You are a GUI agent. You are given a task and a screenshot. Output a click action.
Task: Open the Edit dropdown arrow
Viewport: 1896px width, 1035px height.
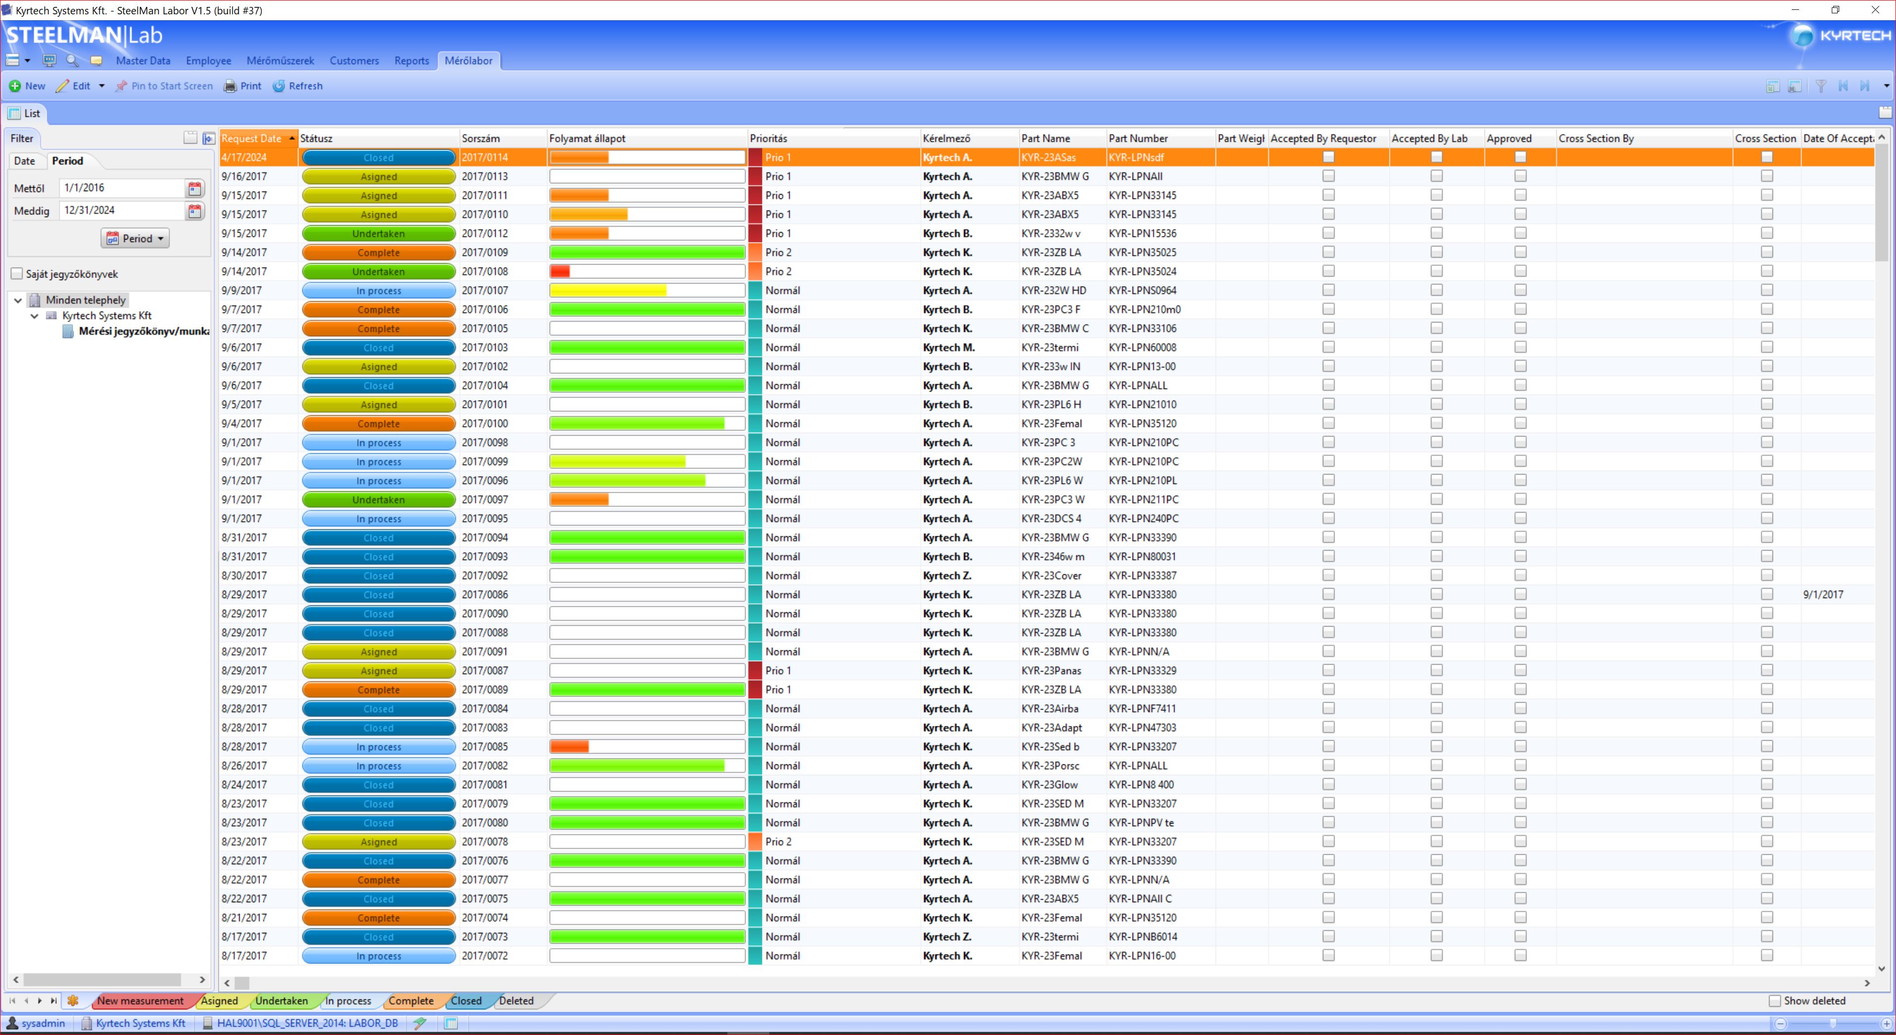pos(102,86)
